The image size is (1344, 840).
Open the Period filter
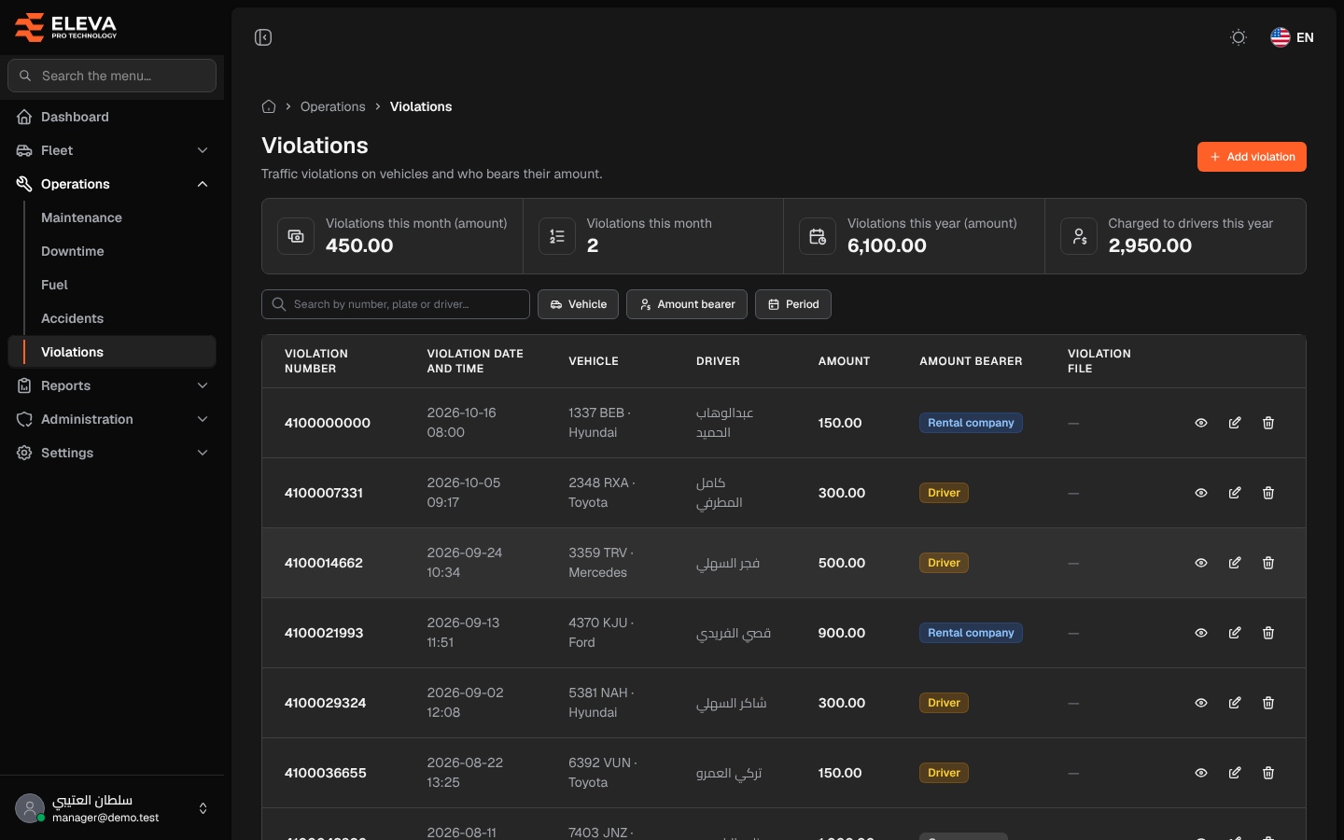793,304
